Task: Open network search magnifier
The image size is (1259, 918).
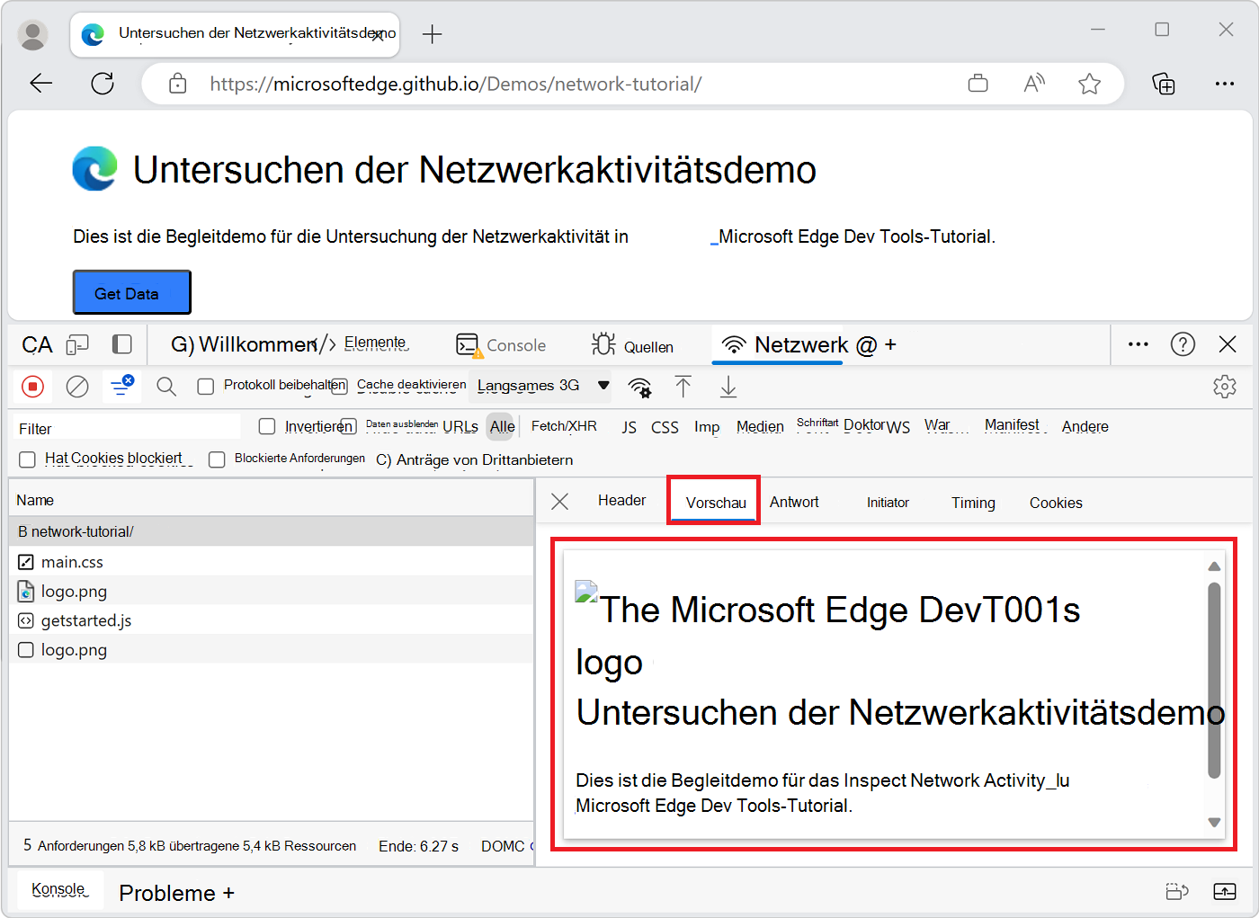Action: coord(166,387)
